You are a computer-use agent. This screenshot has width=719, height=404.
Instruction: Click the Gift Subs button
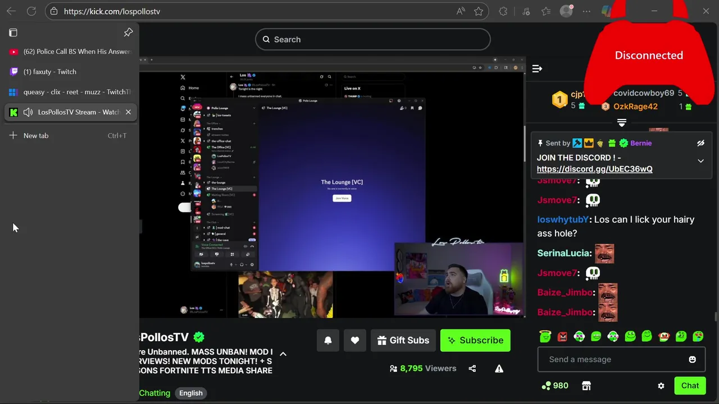click(403, 340)
